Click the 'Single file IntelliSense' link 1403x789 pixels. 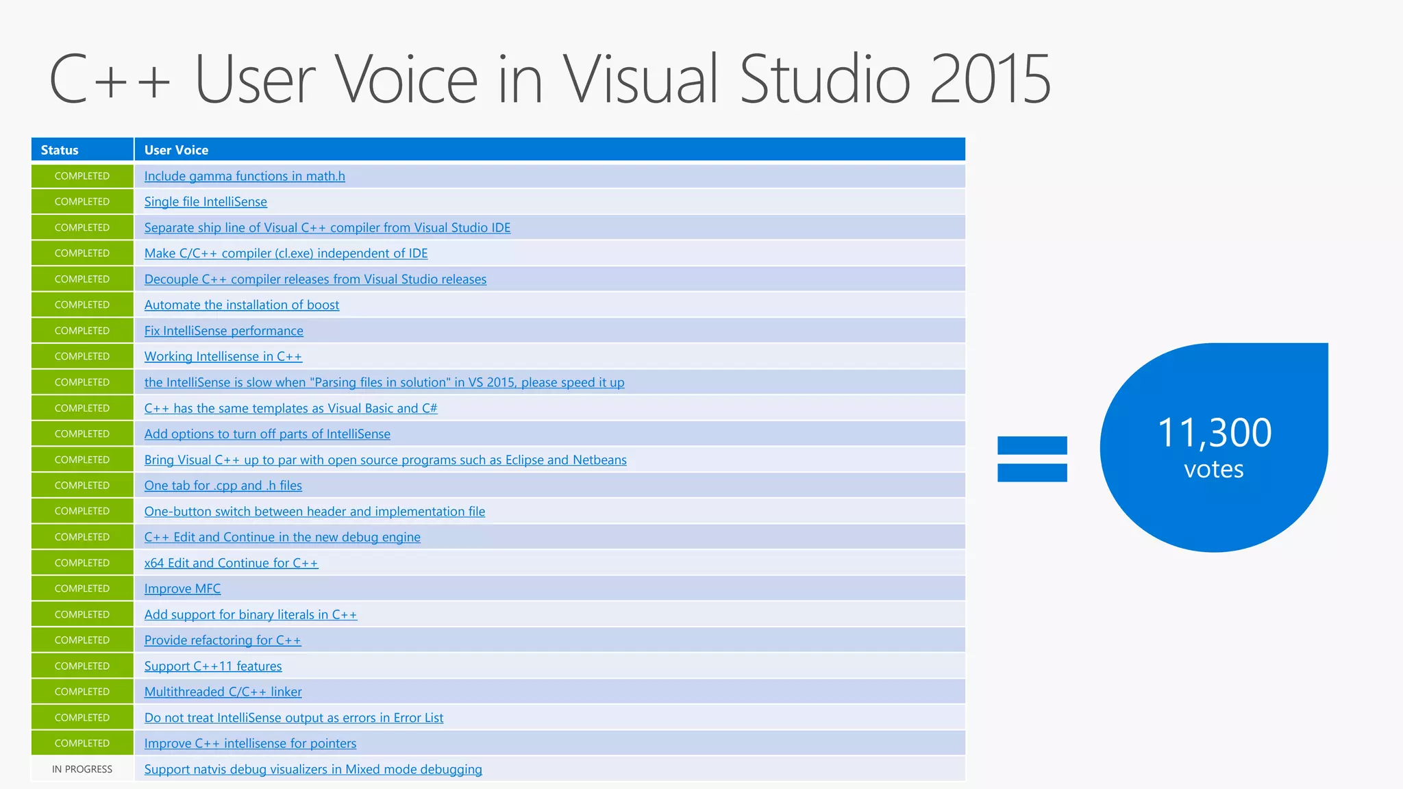pos(206,201)
